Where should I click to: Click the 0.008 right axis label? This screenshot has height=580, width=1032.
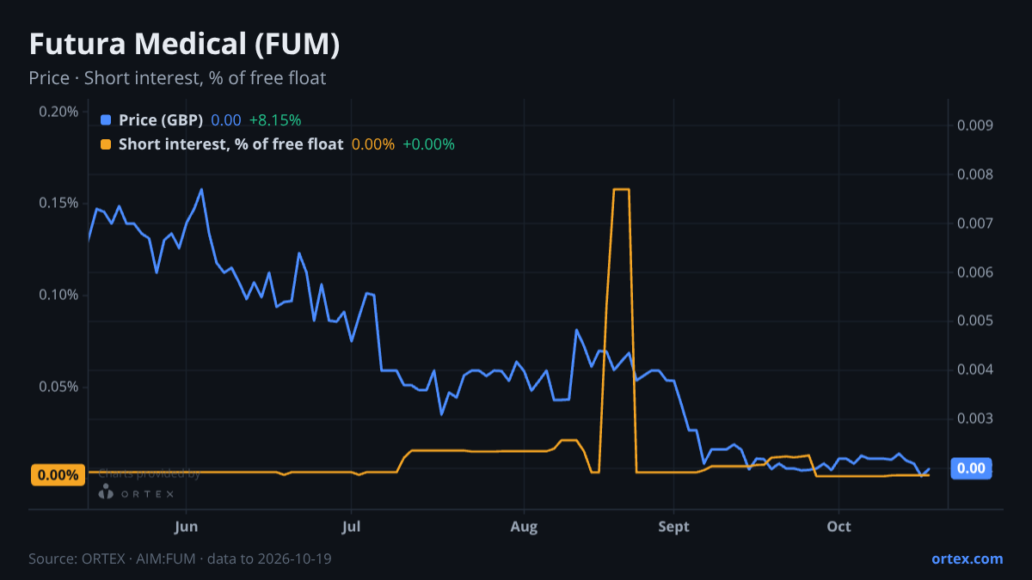point(975,174)
